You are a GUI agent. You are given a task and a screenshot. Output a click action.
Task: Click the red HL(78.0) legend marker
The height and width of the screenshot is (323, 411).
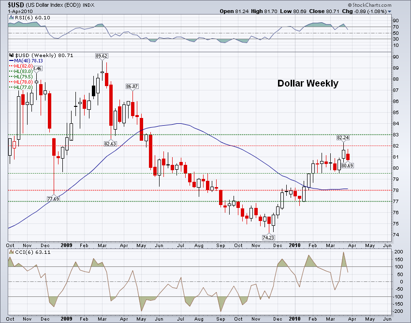click(11, 82)
